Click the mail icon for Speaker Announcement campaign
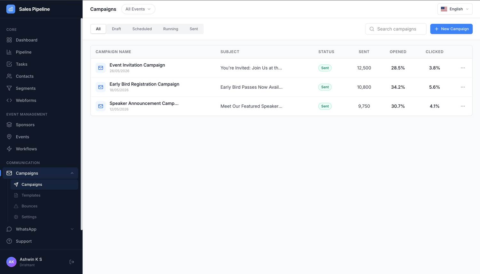Image resolution: width=480 pixels, height=274 pixels. [x=101, y=106]
